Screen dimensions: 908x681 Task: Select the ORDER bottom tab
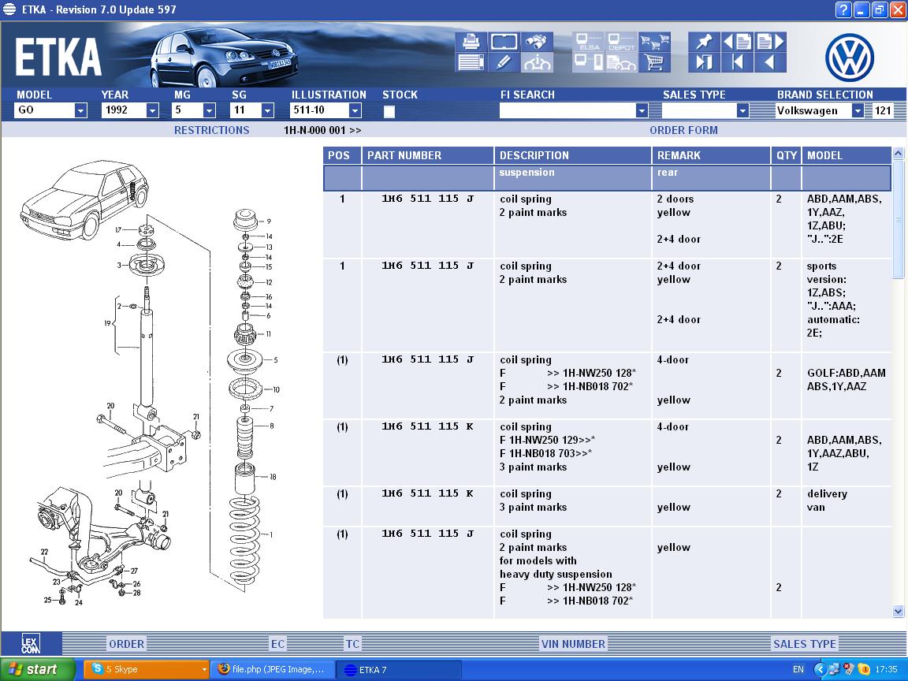point(126,644)
